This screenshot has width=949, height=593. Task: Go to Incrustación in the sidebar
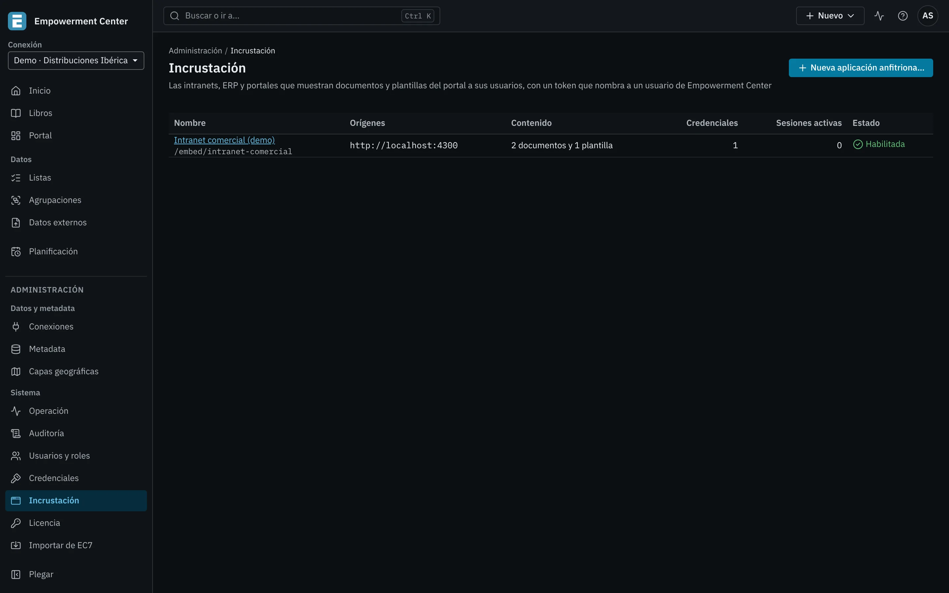(76, 500)
